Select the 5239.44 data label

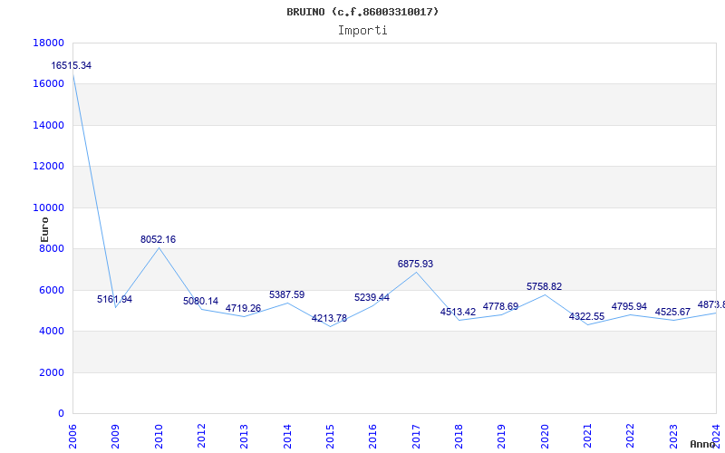coord(372,298)
